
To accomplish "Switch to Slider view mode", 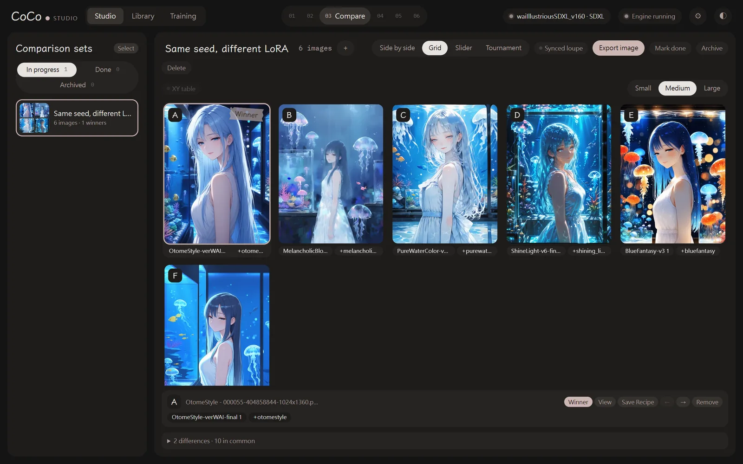I will [x=463, y=48].
